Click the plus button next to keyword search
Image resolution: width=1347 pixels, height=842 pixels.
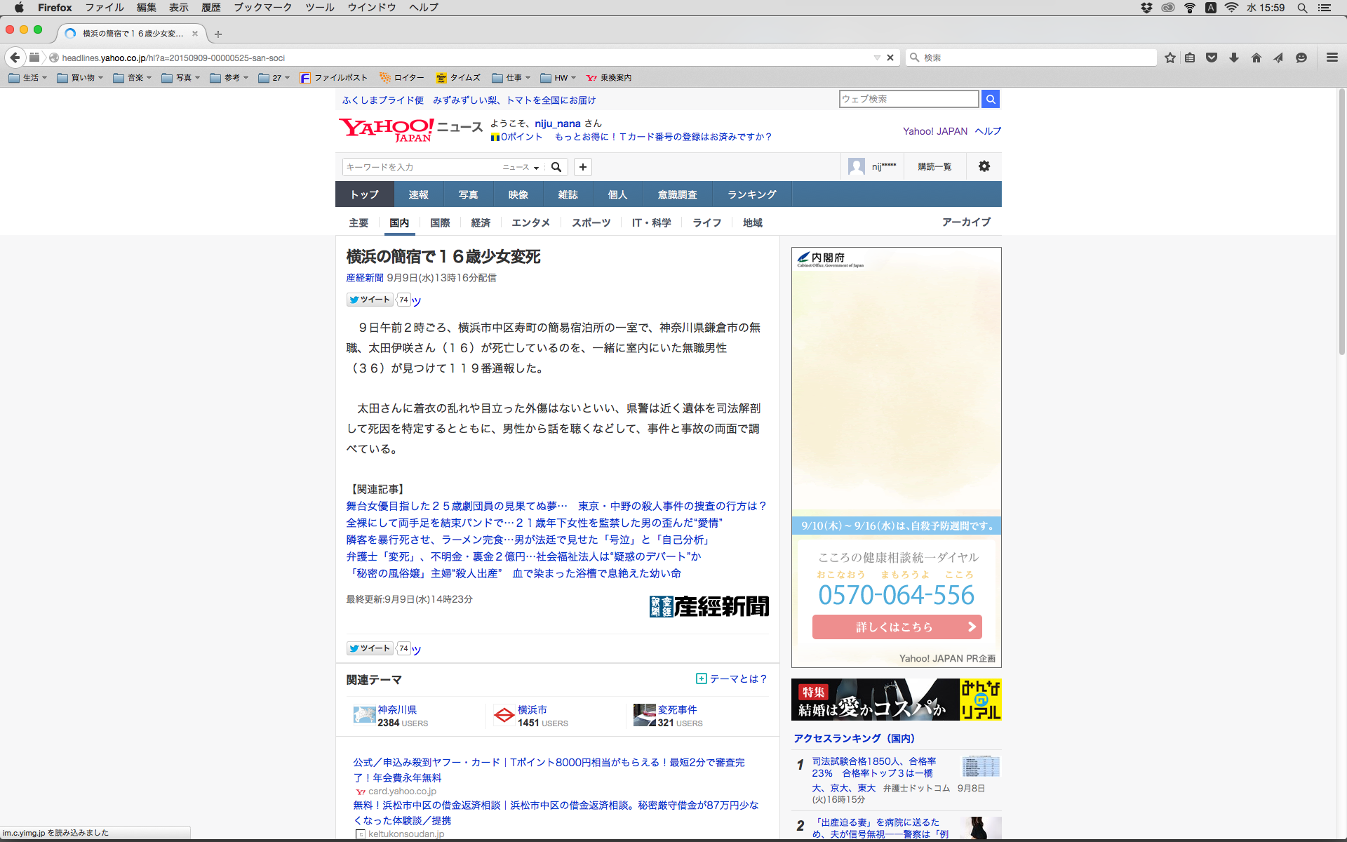pos(583,167)
